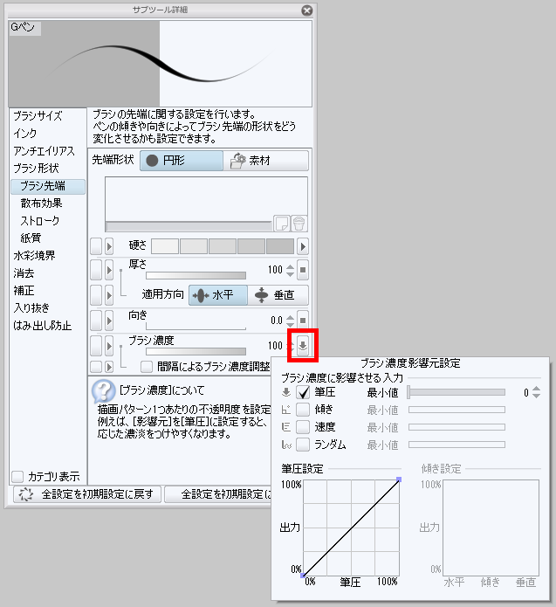Image resolution: width=556 pixels, height=607 pixels.
Task: Click the velocity icon beside 速度
Action: 286,427
